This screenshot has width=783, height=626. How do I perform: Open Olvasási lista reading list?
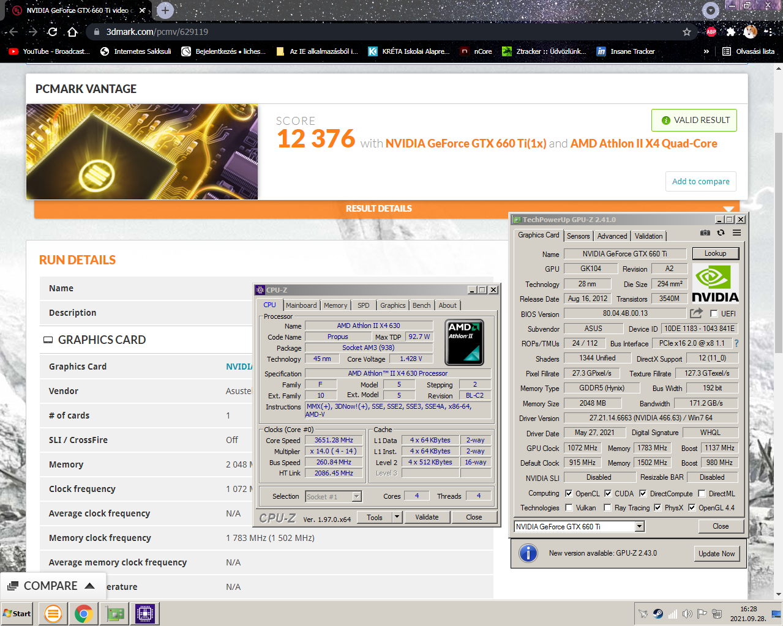point(748,51)
